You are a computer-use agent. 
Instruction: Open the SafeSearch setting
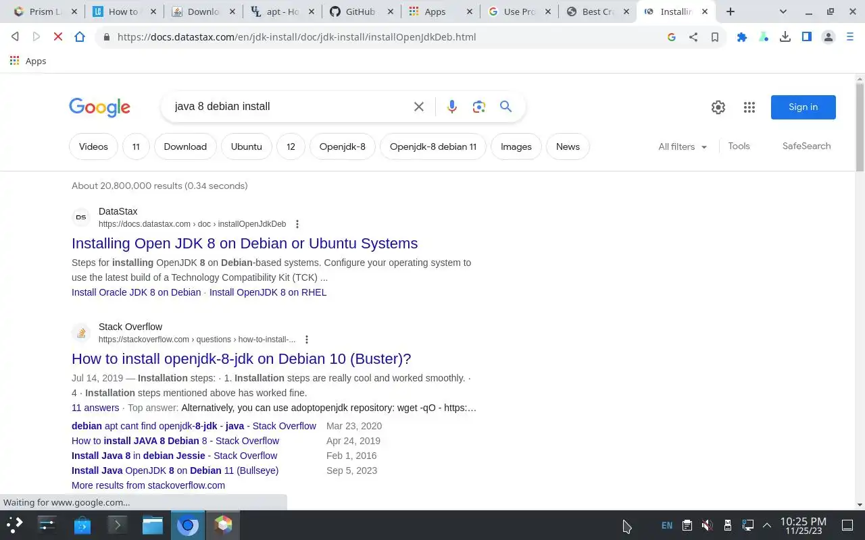click(x=806, y=146)
